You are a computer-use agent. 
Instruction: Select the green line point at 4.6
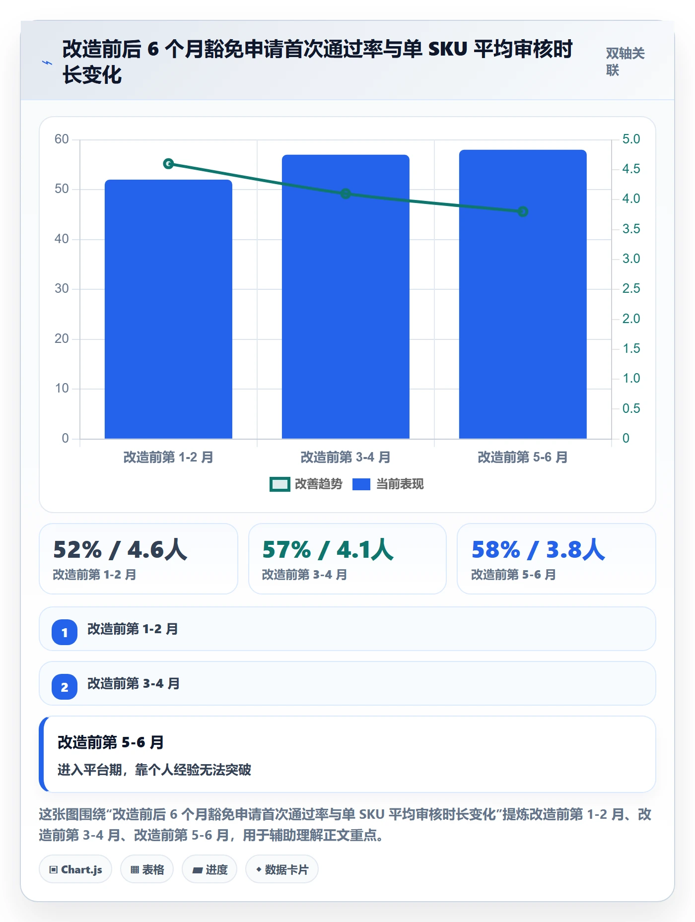(x=168, y=164)
